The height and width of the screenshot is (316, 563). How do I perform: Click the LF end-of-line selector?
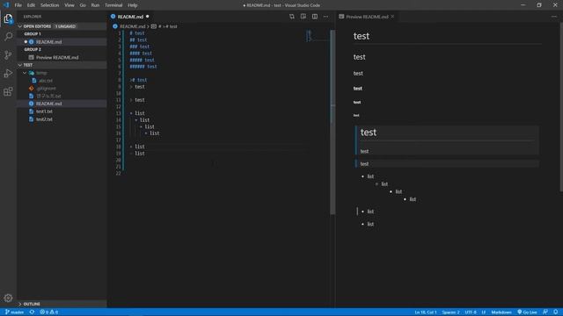pos(484,312)
